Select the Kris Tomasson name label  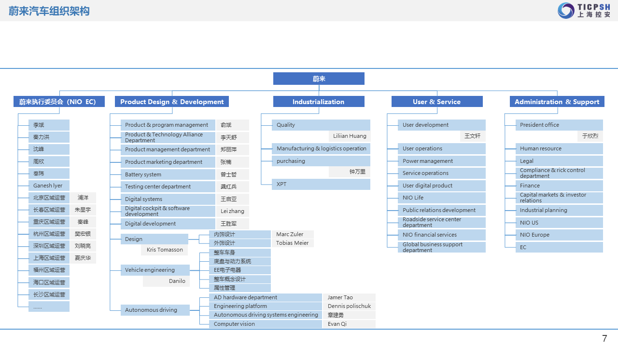165,250
